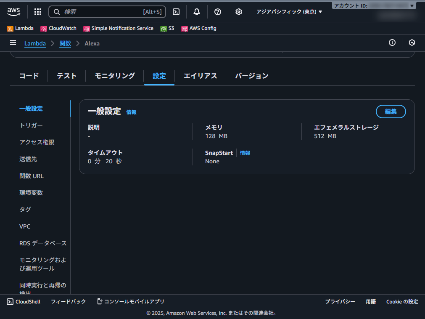Viewport: 425px width, 319px height.
Task: Switch to the モニタリング tab
Action: [114, 76]
